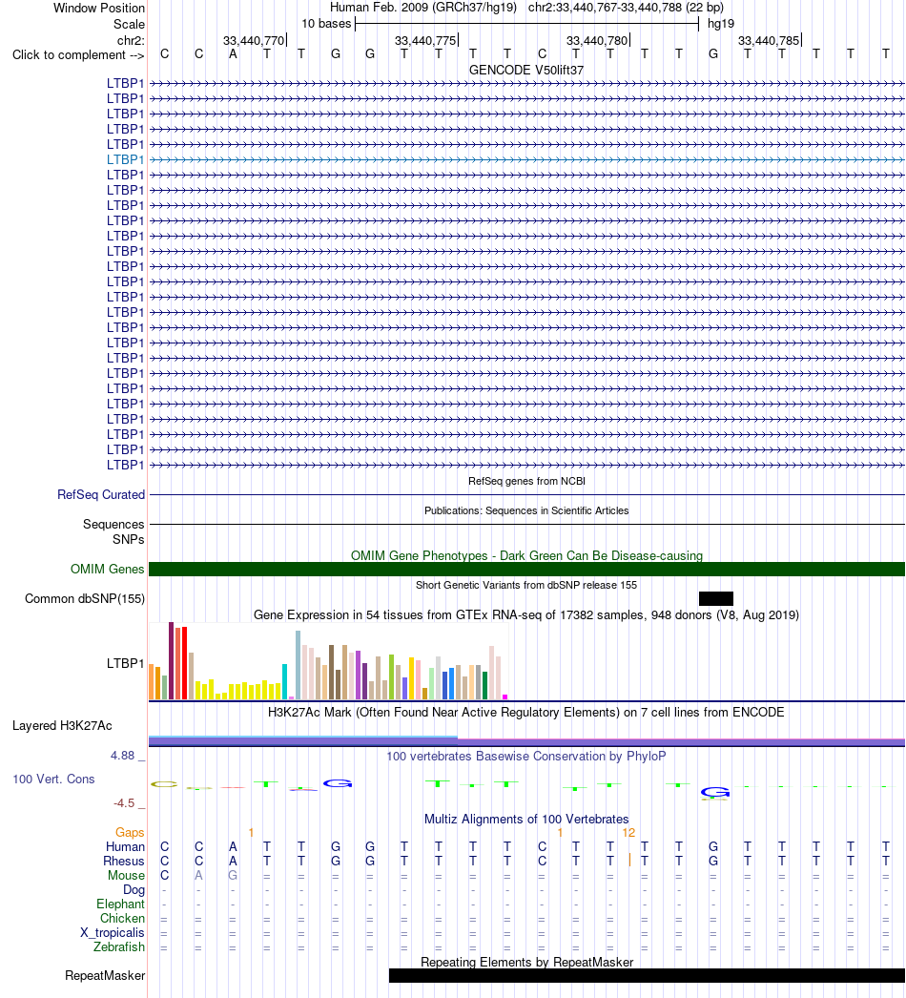Click the 'chr2:' ruler label
This screenshot has width=906, height=998.
[x=131, y=41]
